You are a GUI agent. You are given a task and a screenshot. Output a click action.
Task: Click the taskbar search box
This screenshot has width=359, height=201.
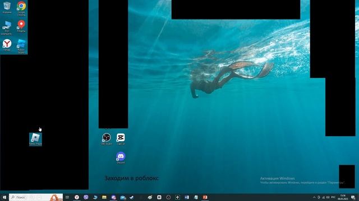pyautogui.click(x=36, y=197)
